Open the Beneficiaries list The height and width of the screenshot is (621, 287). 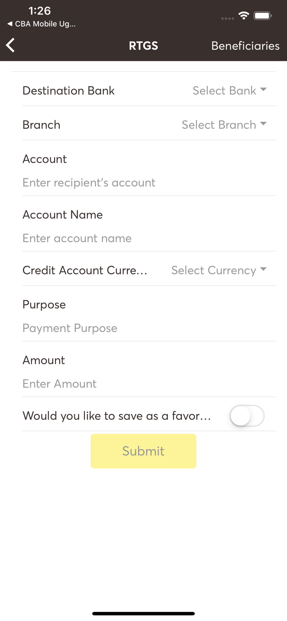245,46
